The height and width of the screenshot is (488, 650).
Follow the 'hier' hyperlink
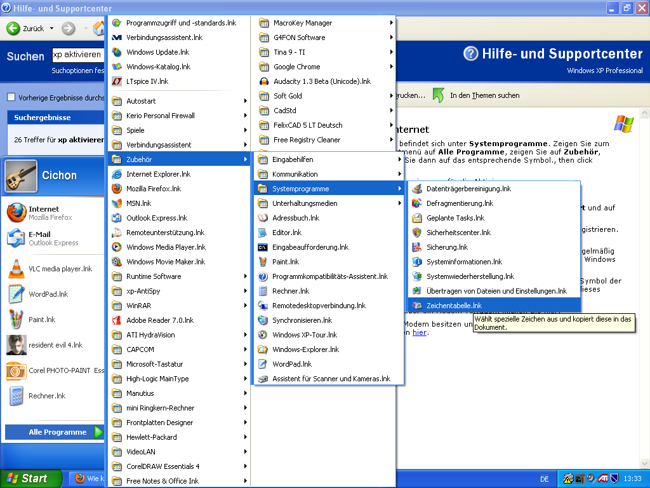420,332
